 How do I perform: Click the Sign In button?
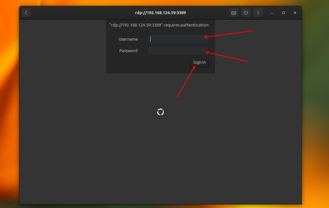pos(200,62)
